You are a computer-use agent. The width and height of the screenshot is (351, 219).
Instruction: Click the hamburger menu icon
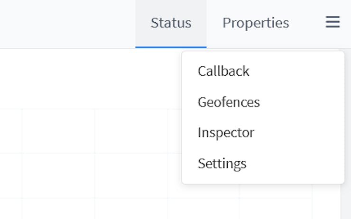(333, 22)
